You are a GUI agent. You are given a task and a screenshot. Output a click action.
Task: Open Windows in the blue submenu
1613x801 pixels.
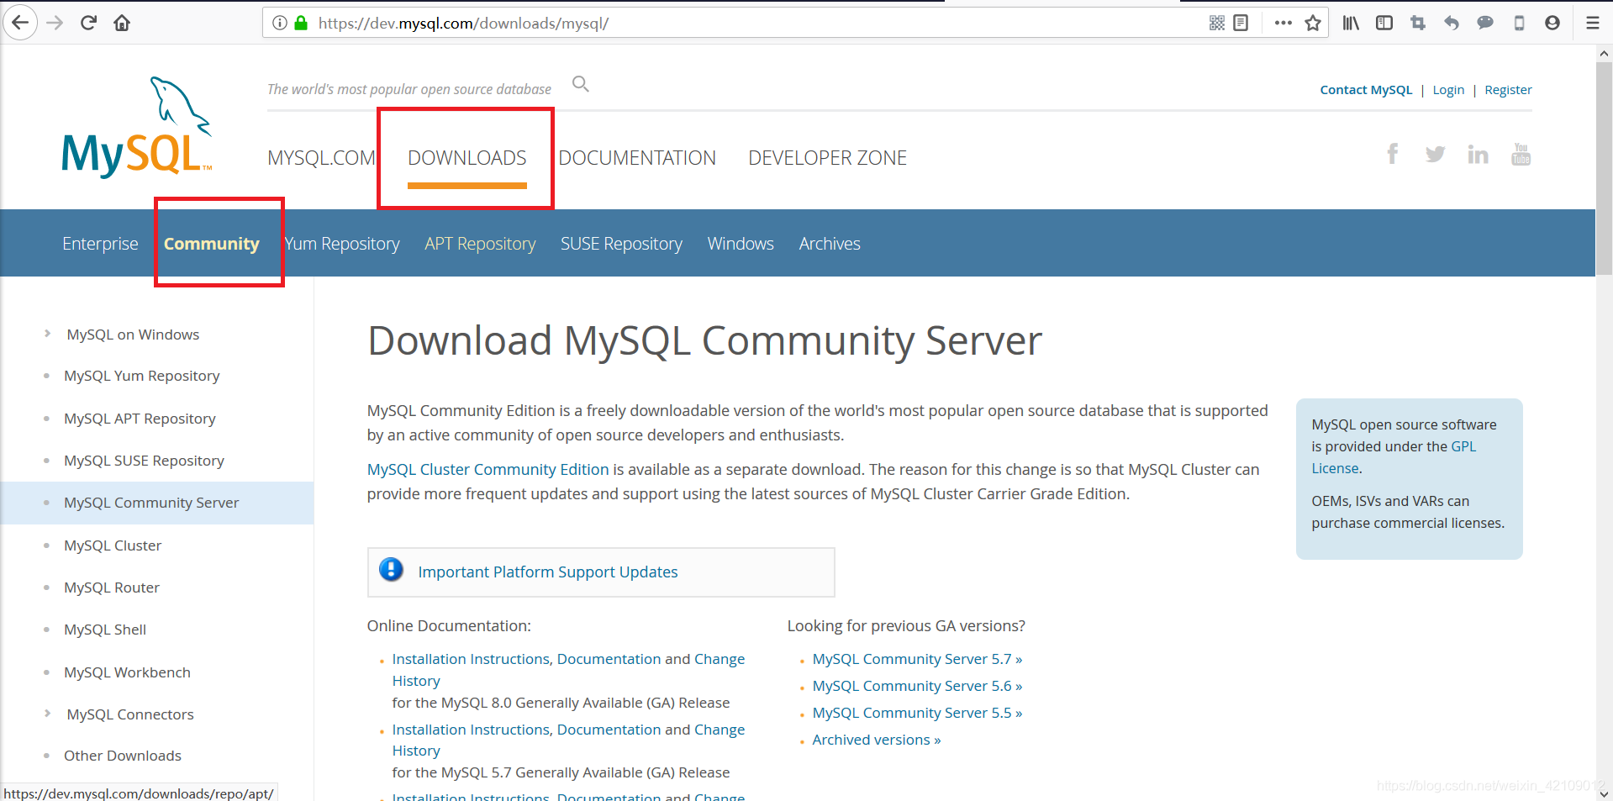[x=741, y=244]
